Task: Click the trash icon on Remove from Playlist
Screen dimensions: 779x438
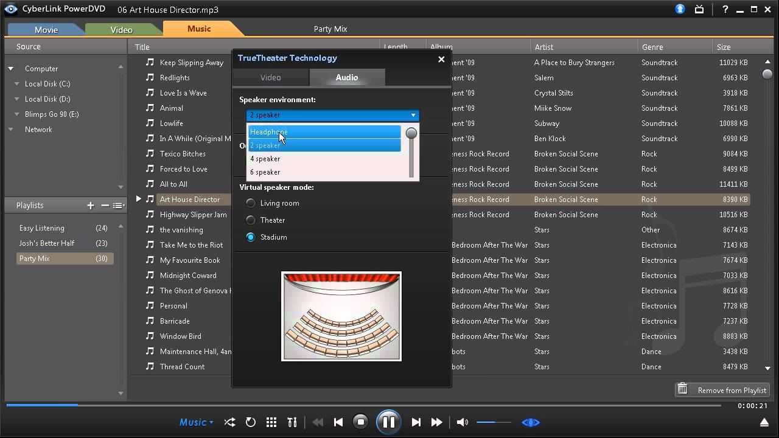Action: [x=683, y=389]
